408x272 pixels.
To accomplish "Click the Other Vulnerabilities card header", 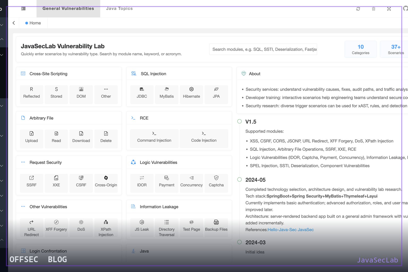I will (69, 207).
